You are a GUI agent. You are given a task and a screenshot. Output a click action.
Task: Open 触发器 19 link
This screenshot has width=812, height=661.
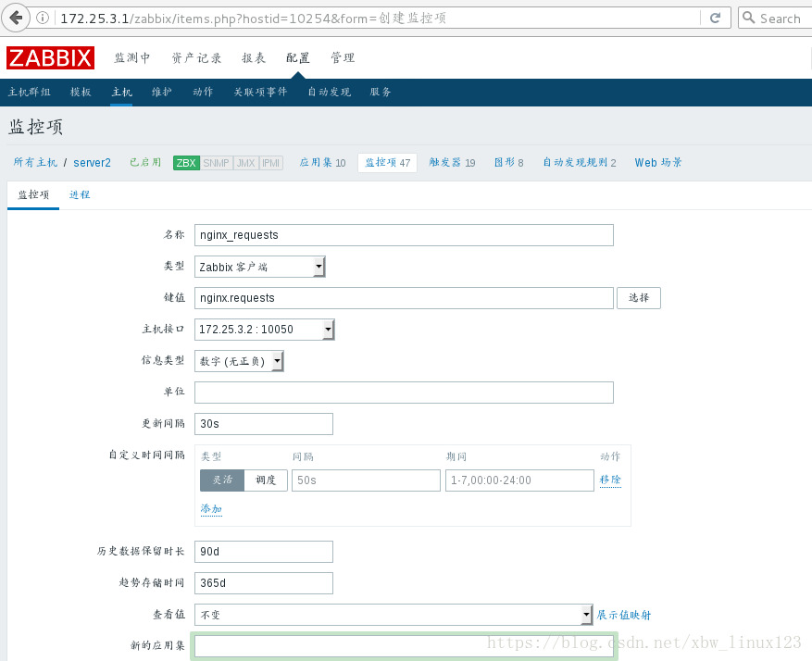(452, 163)
